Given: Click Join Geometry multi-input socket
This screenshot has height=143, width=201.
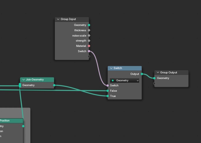Looking at the screenshot, I should point(20,85).
